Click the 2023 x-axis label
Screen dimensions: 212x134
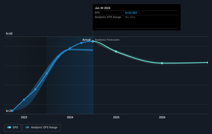(x=24, y=118)
